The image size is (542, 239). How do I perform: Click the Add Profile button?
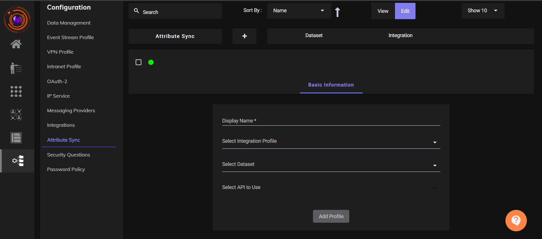pyautogui.click(x=331, y=216)
